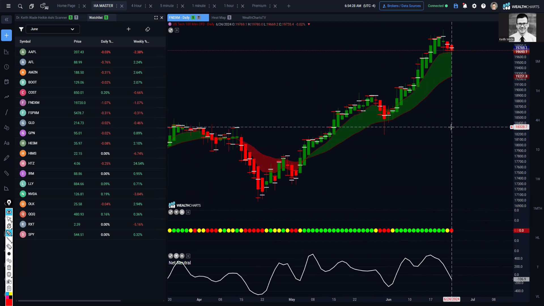Switch to Dr. Keith Wade Heikin Ashi Scanner tab
The image size is (544, 306).
[42, 18]
